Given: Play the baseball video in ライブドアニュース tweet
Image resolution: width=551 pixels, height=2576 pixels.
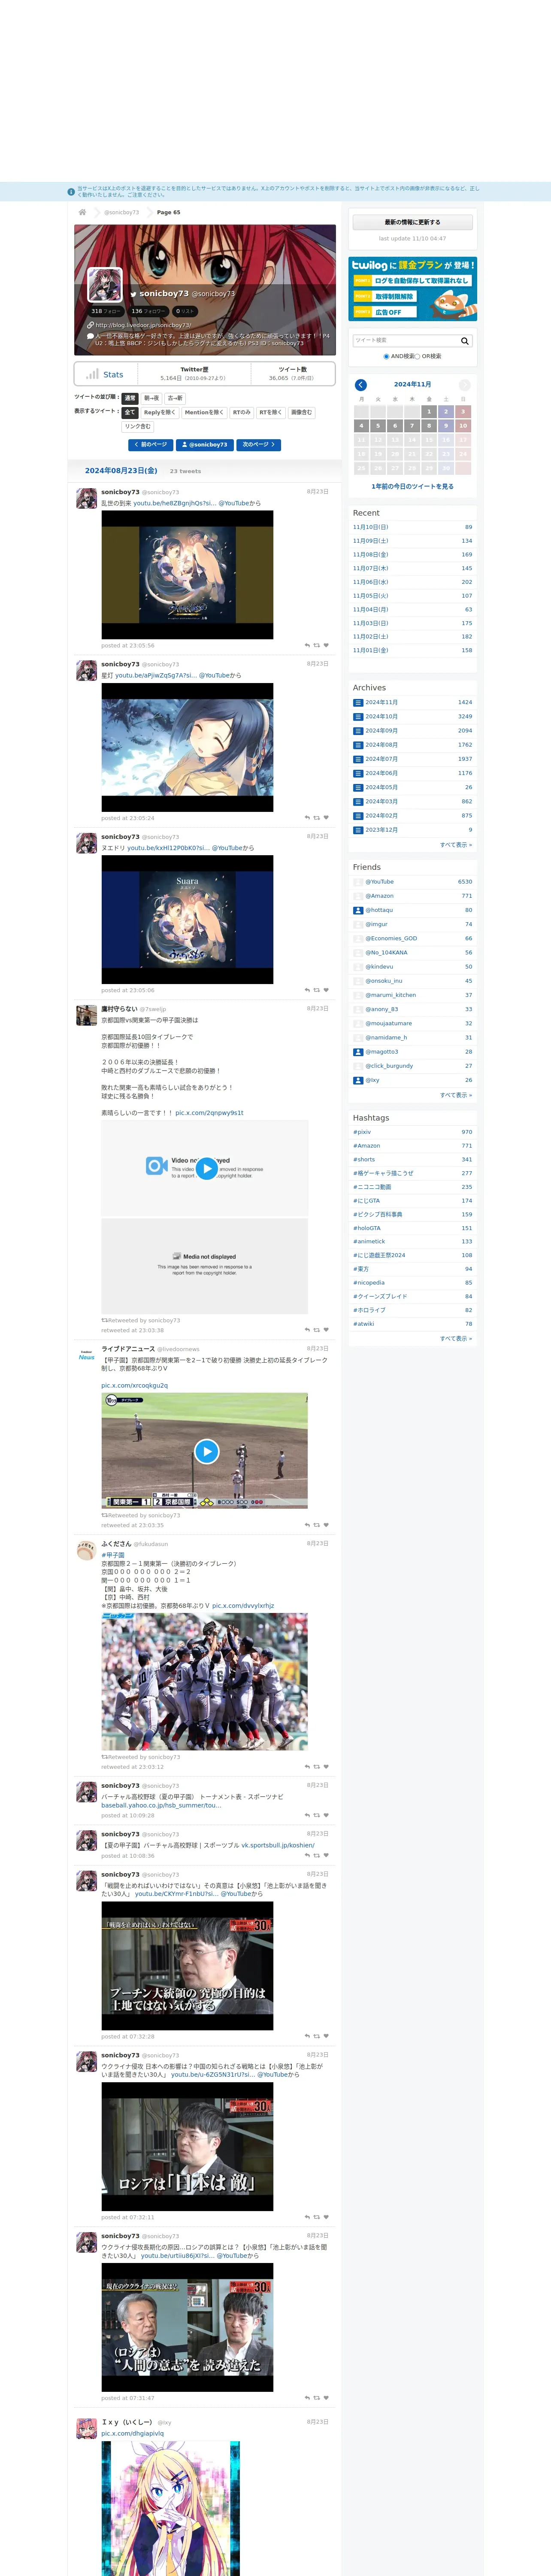Looking at the screenshot, I should (206, 1451).
